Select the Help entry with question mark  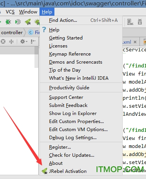click(81, 30)
